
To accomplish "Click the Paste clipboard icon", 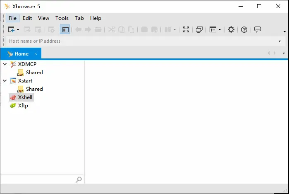I will click(x=131, y=29).
